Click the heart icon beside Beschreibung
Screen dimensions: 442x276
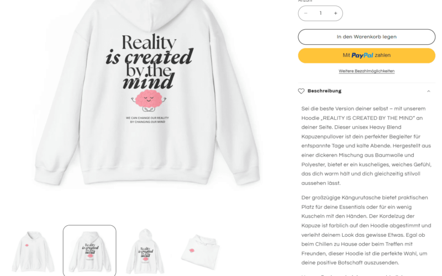(301, 91)
